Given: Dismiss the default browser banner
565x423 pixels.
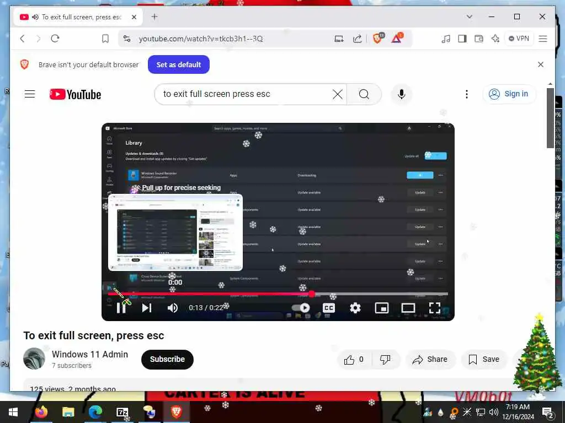Looking at the screenshot, I should pyautogui.click(x=541, y=64).
